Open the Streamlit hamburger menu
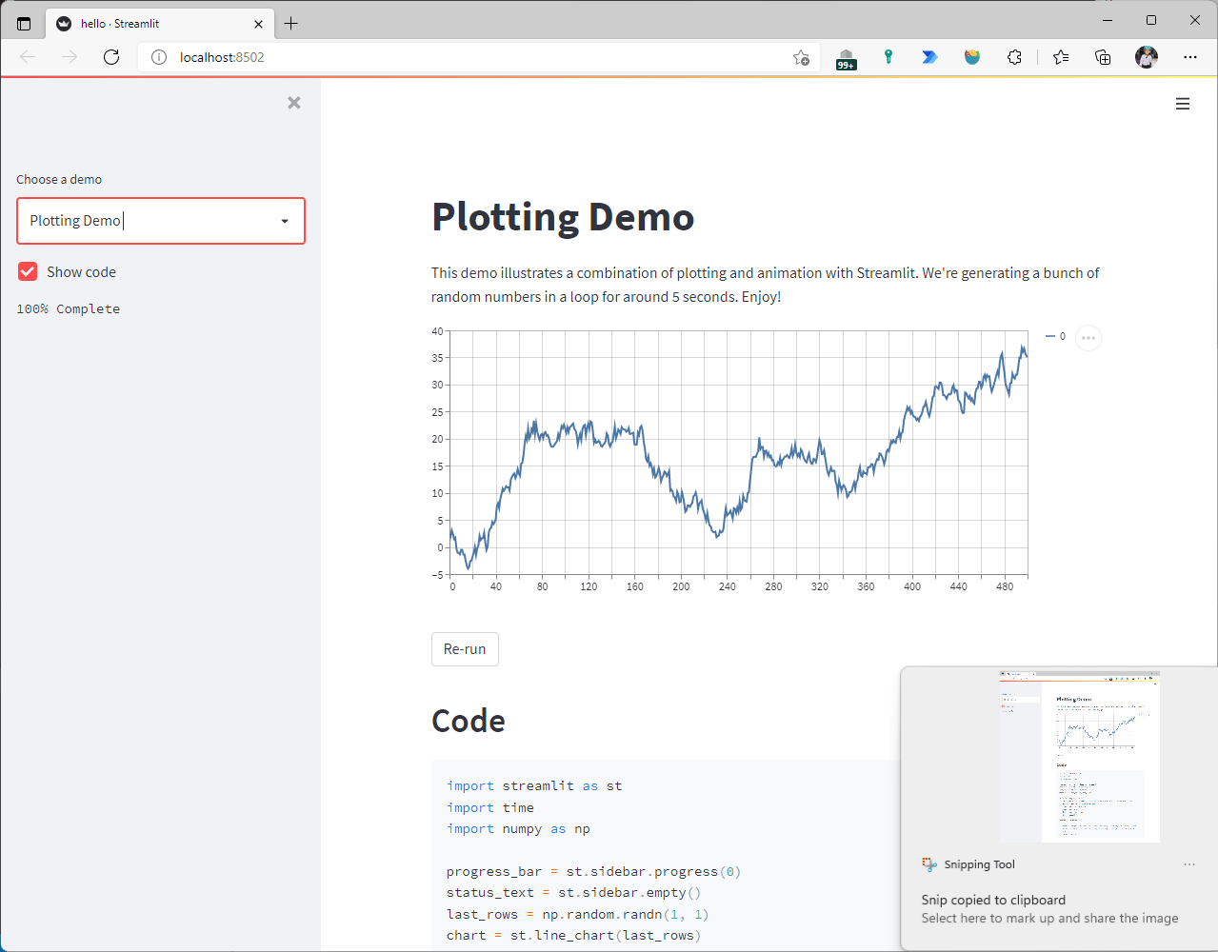Screen dimensions: 1218x952 point(1182,103)
